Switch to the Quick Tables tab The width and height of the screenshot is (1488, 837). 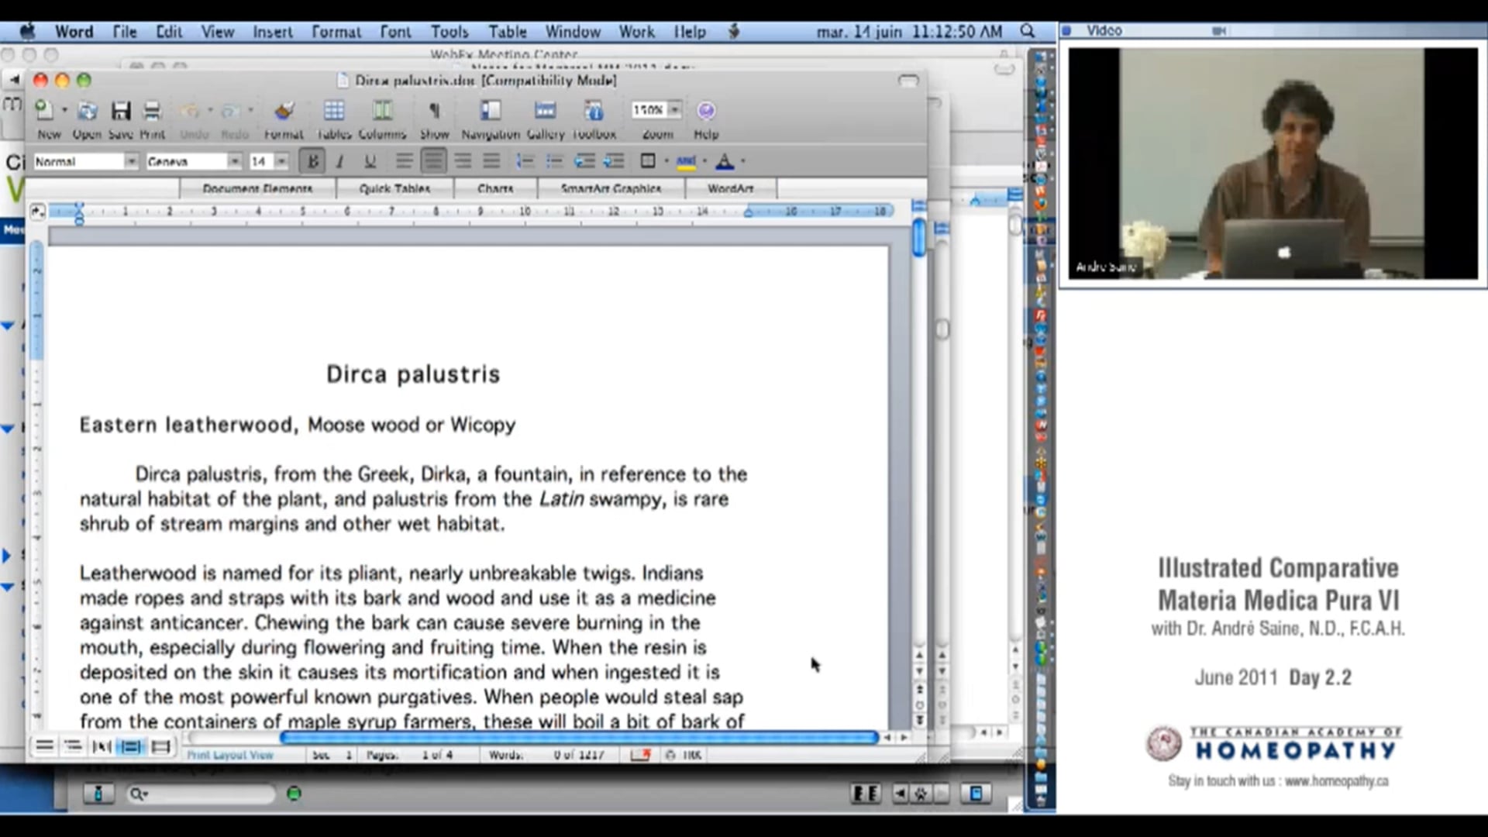pyautogui.click(x=394, y=188)
